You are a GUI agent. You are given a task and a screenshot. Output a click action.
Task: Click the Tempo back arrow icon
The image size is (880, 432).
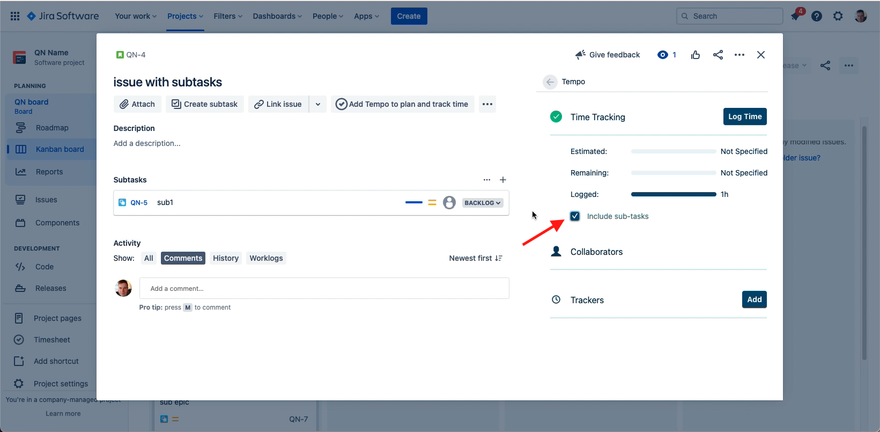pyautogui.click(x=550, y=82)
